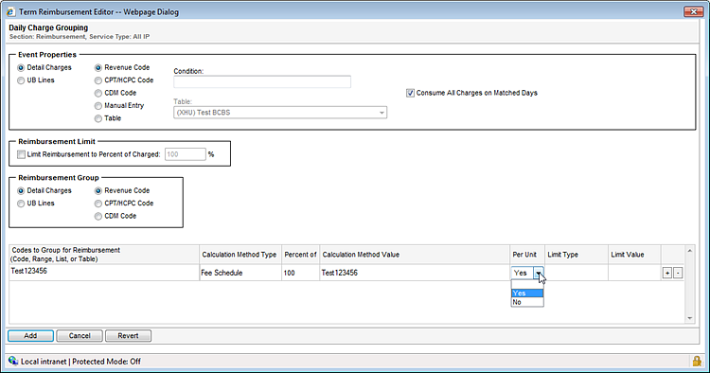Select Detail Charges in Event Properties
The width and height of the screenshot is (710, 373).
21,68
